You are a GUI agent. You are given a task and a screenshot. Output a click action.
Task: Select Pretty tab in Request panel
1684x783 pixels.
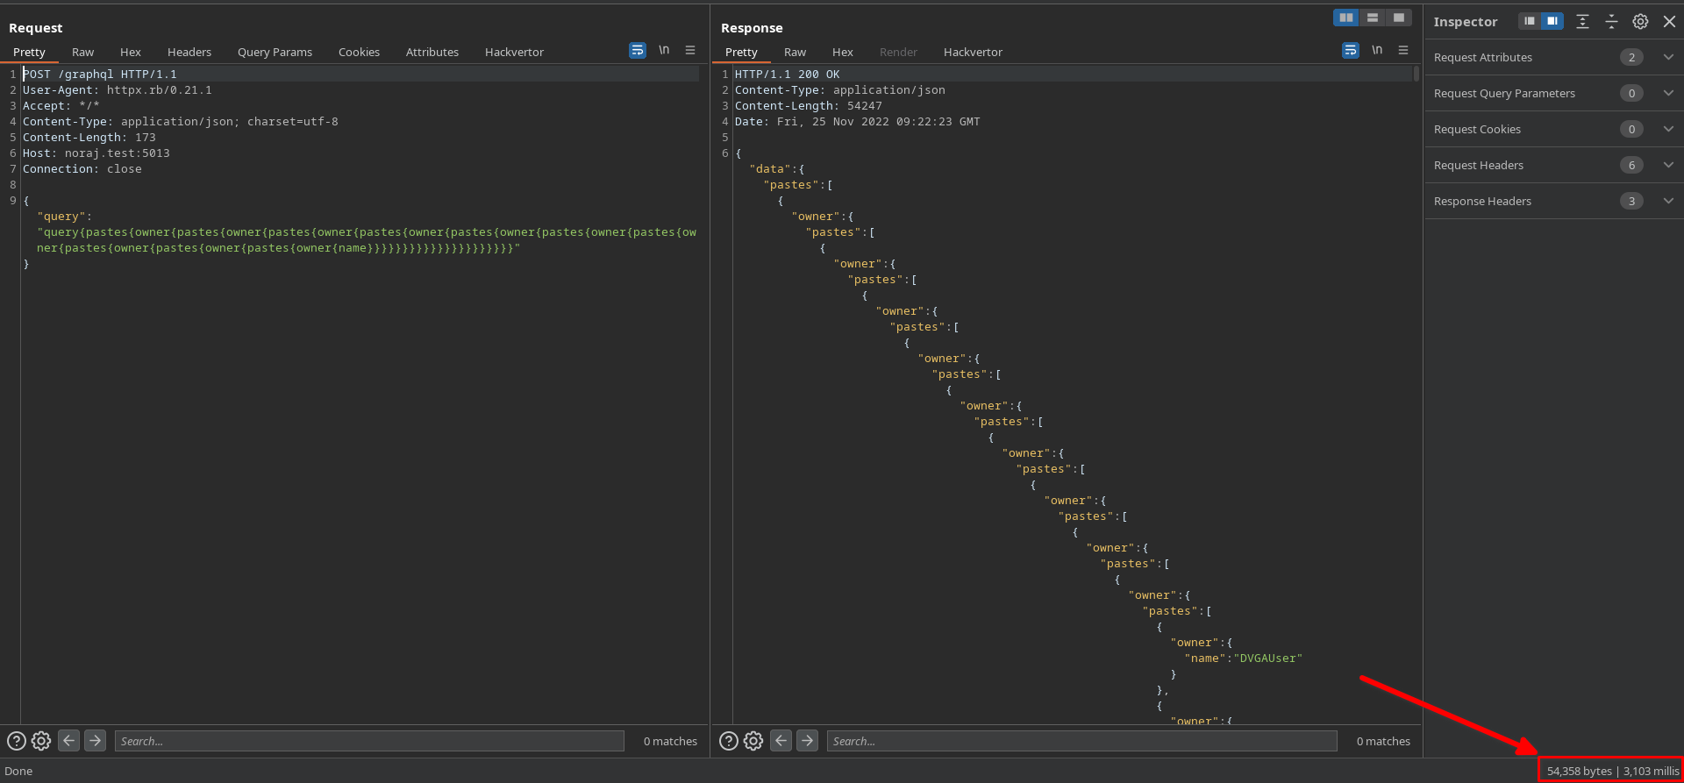coord(29,53)
